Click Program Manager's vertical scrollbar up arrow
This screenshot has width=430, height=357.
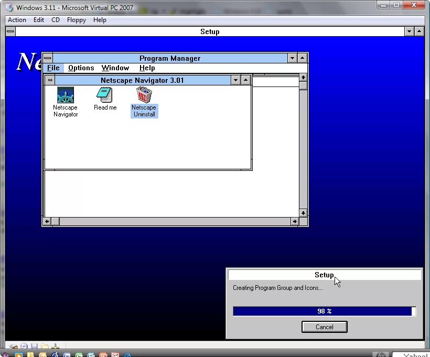pyautogui.click(x=303, y=78)
